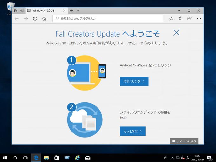Close the Windows へようこそ tab
The width and height of the screenshot is (216, 162).
pos(64,10)
